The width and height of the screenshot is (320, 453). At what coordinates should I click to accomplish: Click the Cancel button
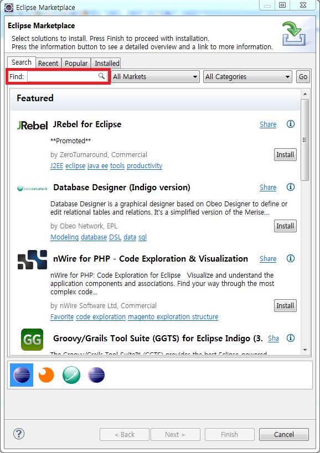284,434
